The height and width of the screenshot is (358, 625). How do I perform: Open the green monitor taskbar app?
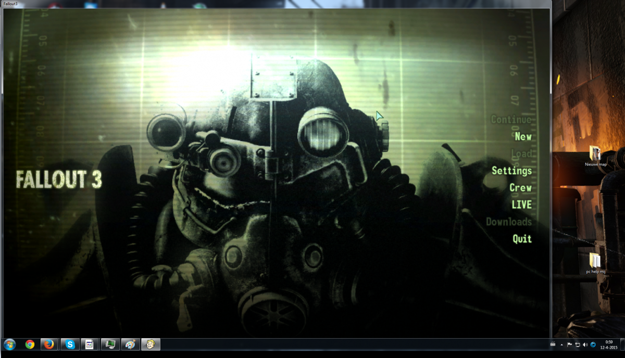[x=110, y=344]
